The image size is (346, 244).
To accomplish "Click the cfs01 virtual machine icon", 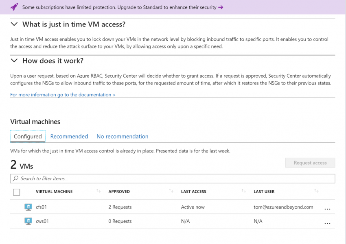I will 28,207.
